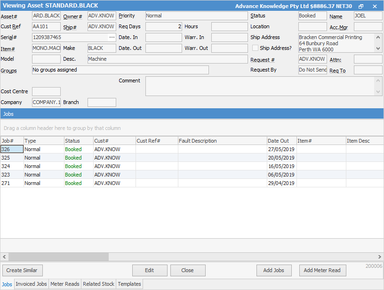Click the restore window icon in title bar

[361, 6]
